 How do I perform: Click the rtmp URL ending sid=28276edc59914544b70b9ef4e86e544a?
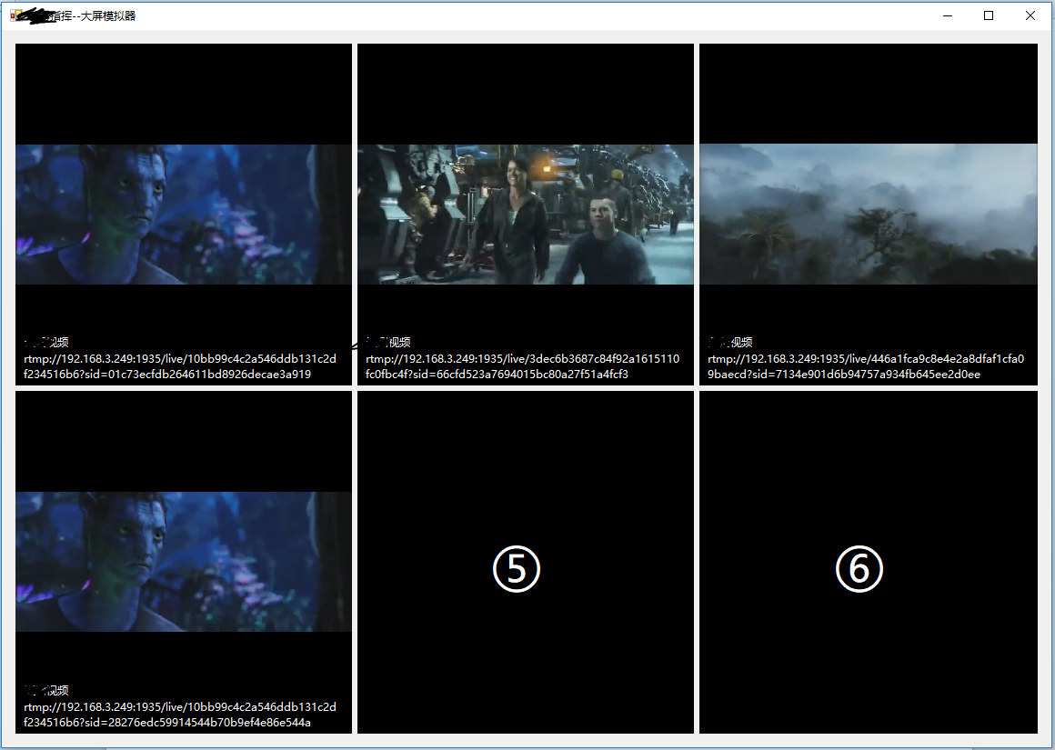click(x=180, y=715)
